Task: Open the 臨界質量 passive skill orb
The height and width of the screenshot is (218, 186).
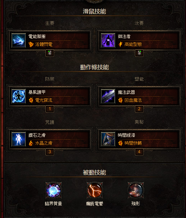Action: (x=54, y=190)
